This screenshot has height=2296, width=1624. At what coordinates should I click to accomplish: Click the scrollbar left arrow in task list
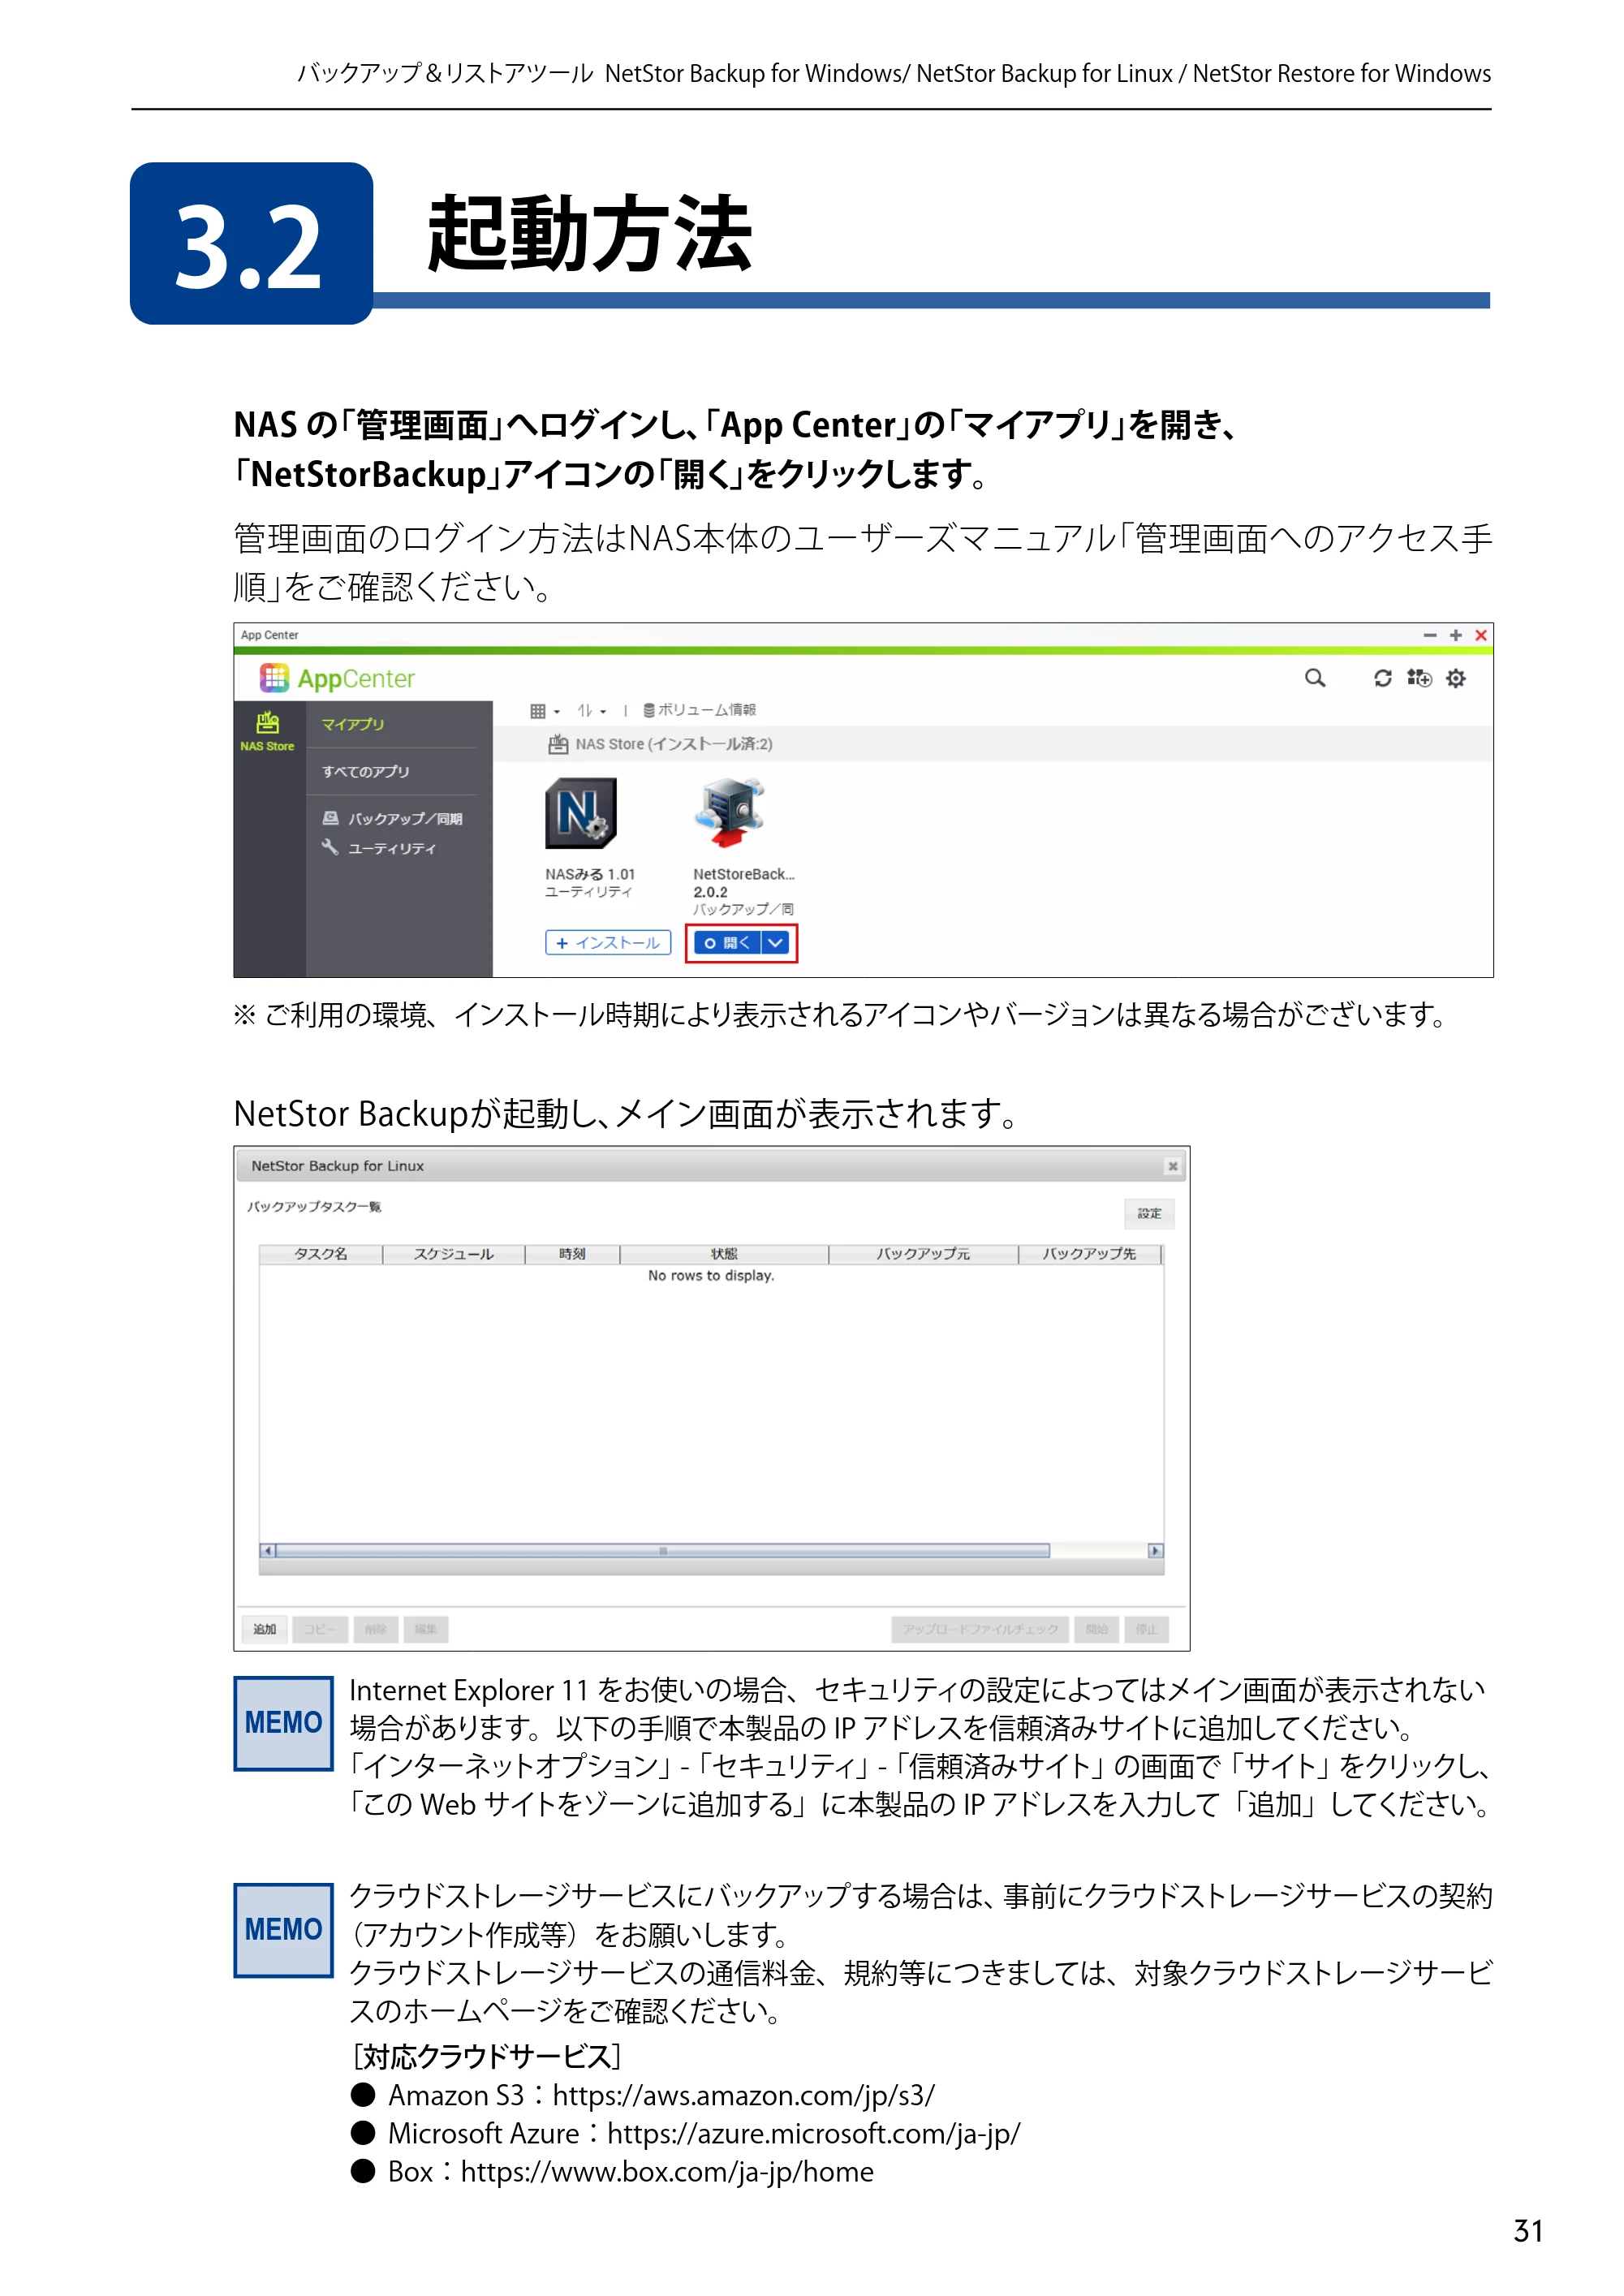267,1551
